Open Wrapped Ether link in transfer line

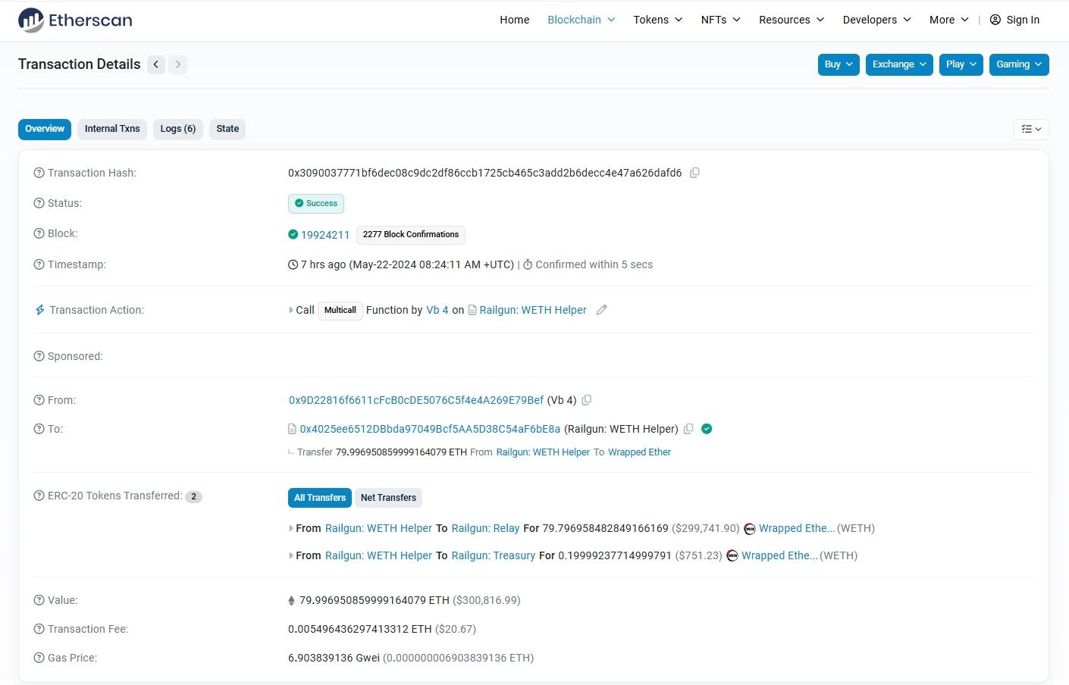pos(639,452)
